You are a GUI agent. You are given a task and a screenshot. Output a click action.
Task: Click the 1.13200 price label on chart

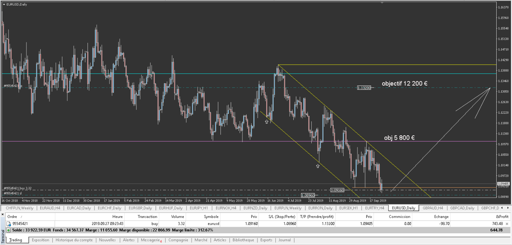[364, 88]
